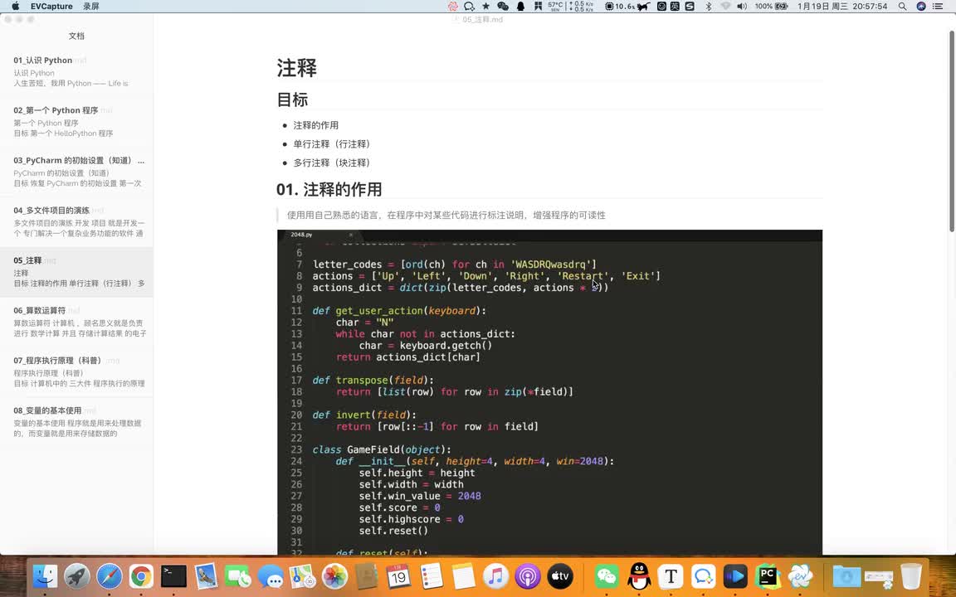Viewport: 956px width, 597px height.
Task: Click the 注释 main heading
Action: [x=297, y=68]
